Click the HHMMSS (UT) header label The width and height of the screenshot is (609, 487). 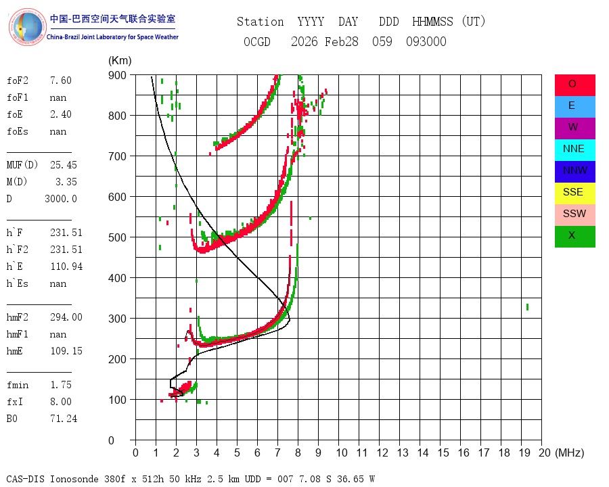click(x=449, y=22)
